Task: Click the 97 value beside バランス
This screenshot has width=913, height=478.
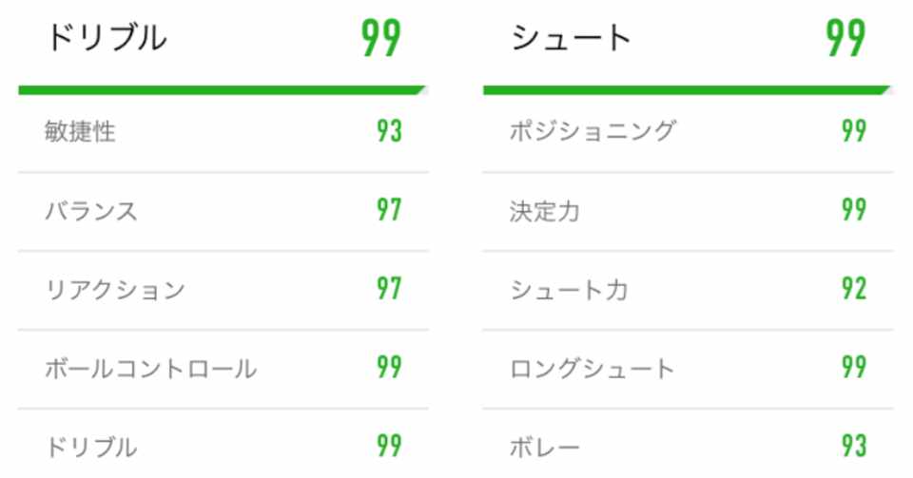Action: pos(389,211)
